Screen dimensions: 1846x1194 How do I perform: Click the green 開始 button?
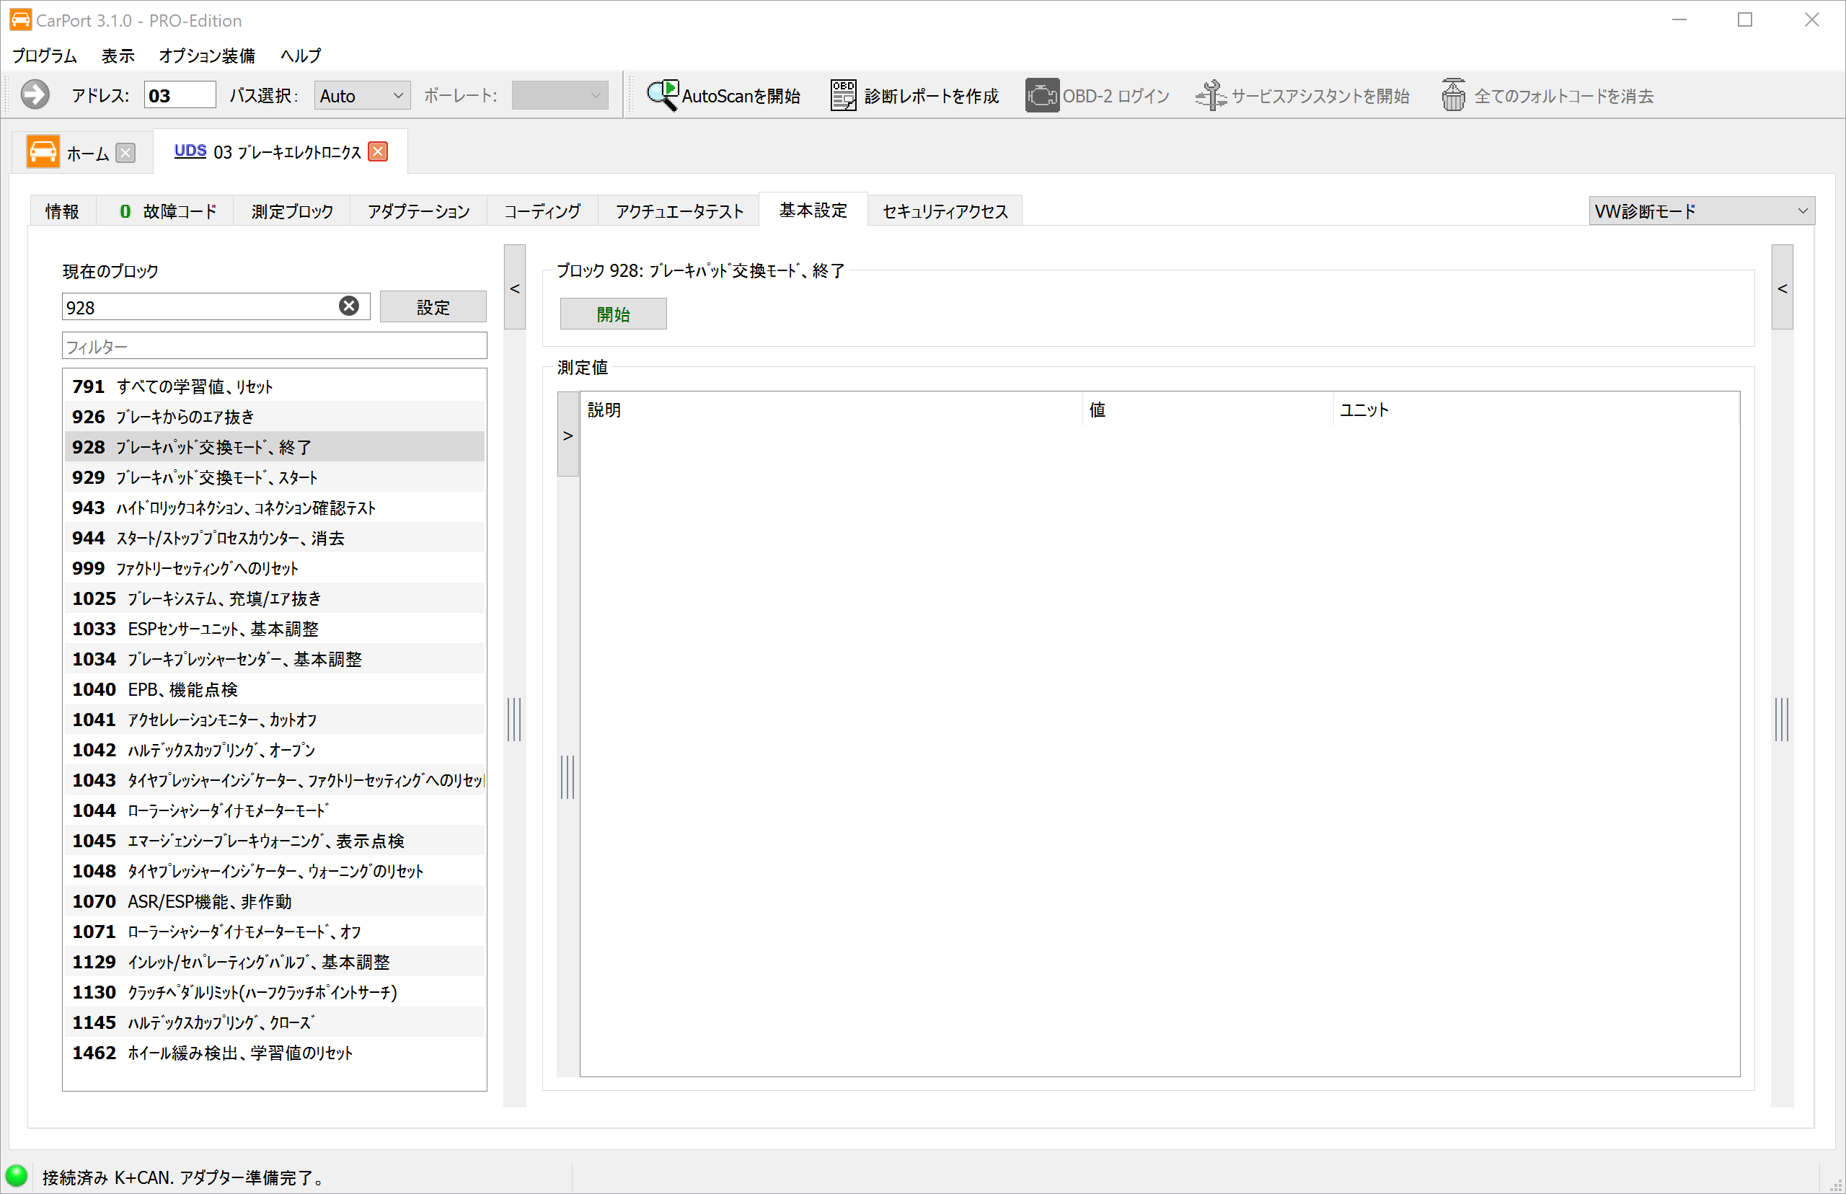click(612, 314)
